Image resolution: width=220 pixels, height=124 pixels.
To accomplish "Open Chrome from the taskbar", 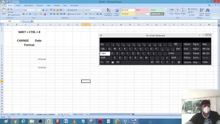I will [14, 121].
